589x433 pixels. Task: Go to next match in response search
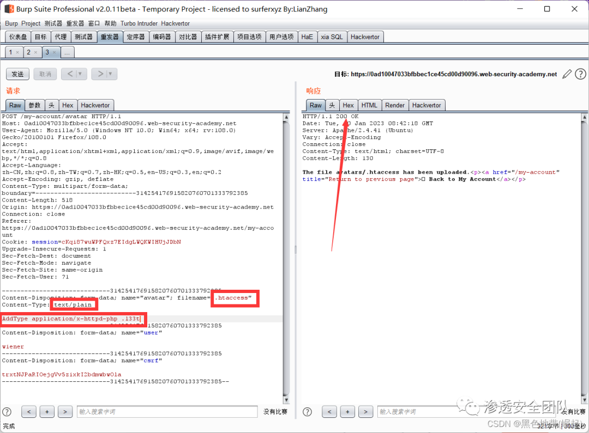coord(365,412)
